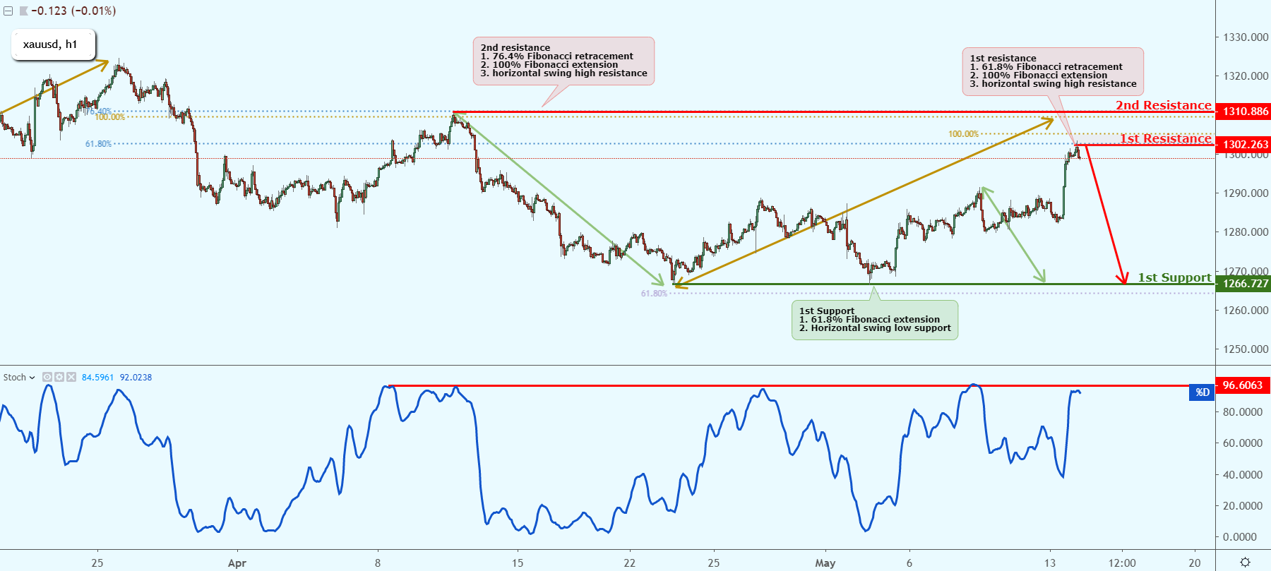1271x571 pixels.
Task: Click the grey flag symbol icon
Action: coord(23,11)
